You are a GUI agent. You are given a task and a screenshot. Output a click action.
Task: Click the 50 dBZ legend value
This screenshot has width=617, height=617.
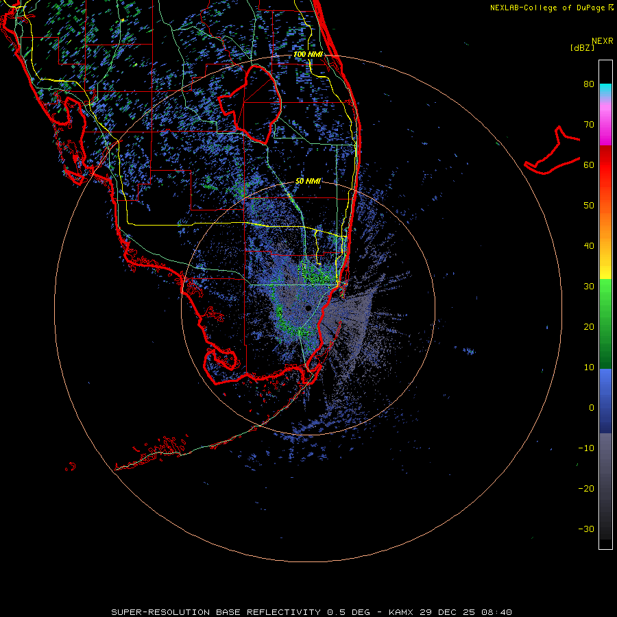pos(589,206)
